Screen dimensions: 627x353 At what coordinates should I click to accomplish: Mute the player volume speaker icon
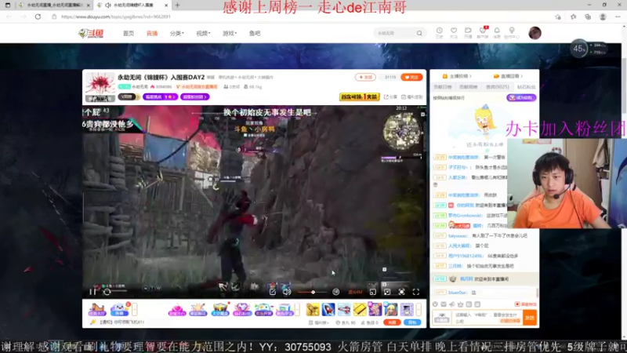[x=287, y=292]
